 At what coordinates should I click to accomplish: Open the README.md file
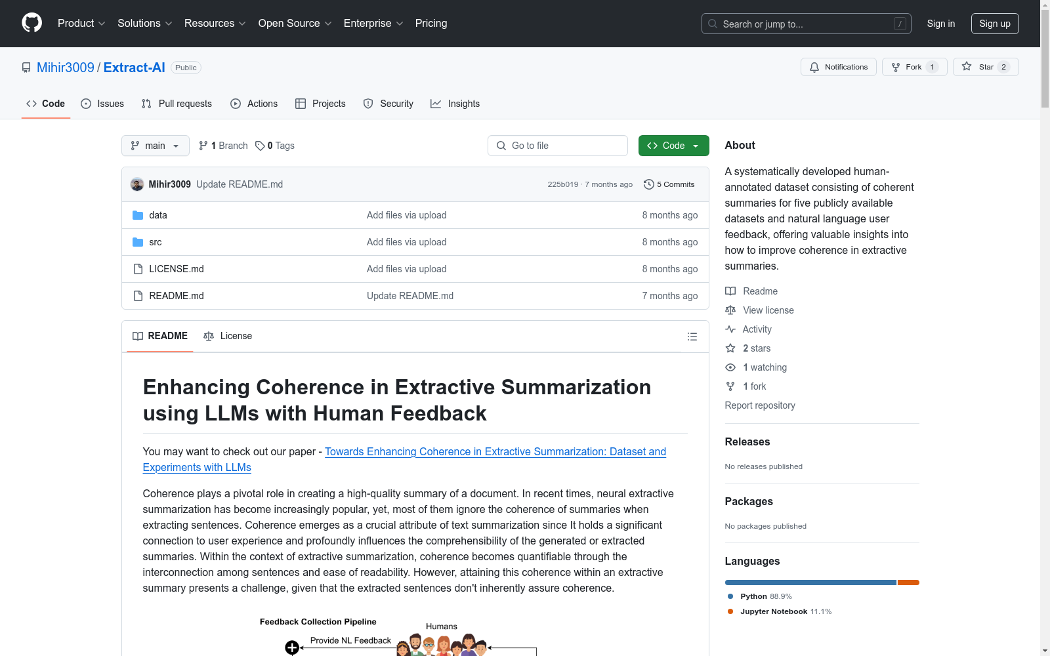pyautogui.click(x=177, y=296)
